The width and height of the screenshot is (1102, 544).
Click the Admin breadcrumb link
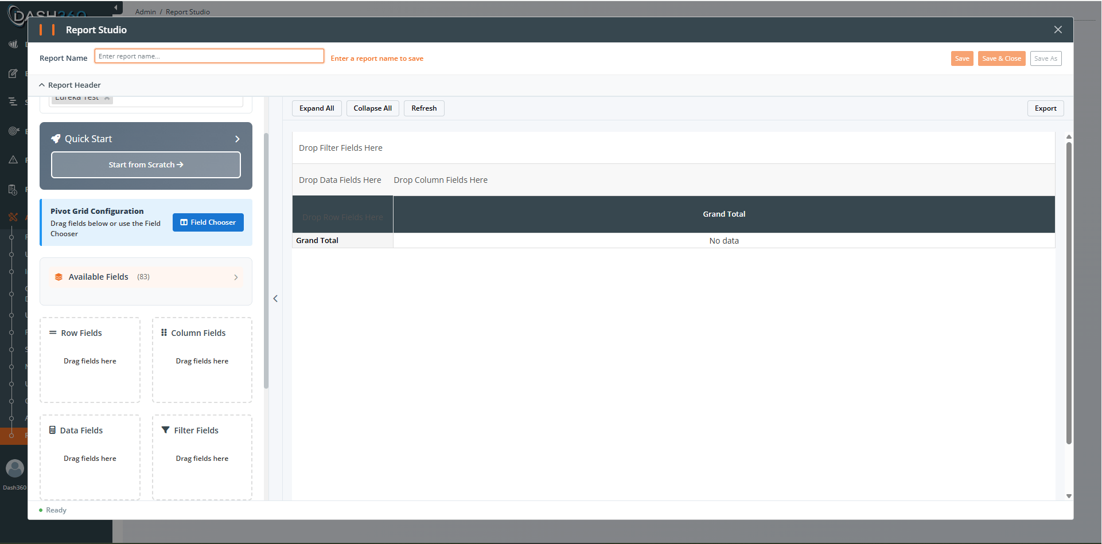146,11
